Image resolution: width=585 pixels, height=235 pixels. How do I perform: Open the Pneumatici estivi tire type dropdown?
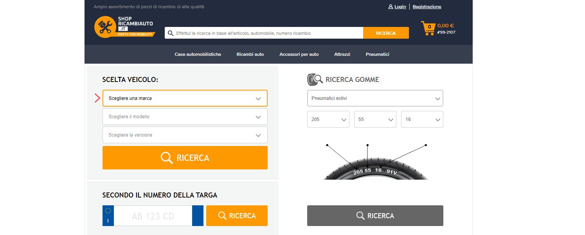(x=375, y=98)
